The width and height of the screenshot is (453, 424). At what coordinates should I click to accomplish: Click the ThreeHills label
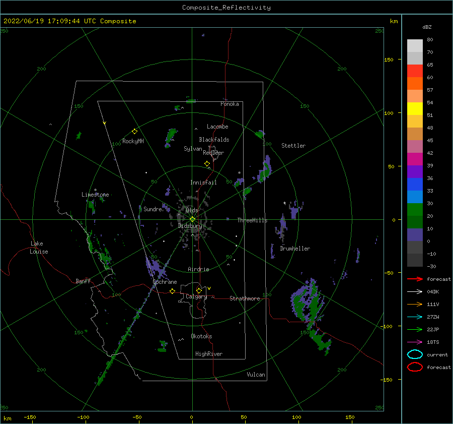coord(252,220)
